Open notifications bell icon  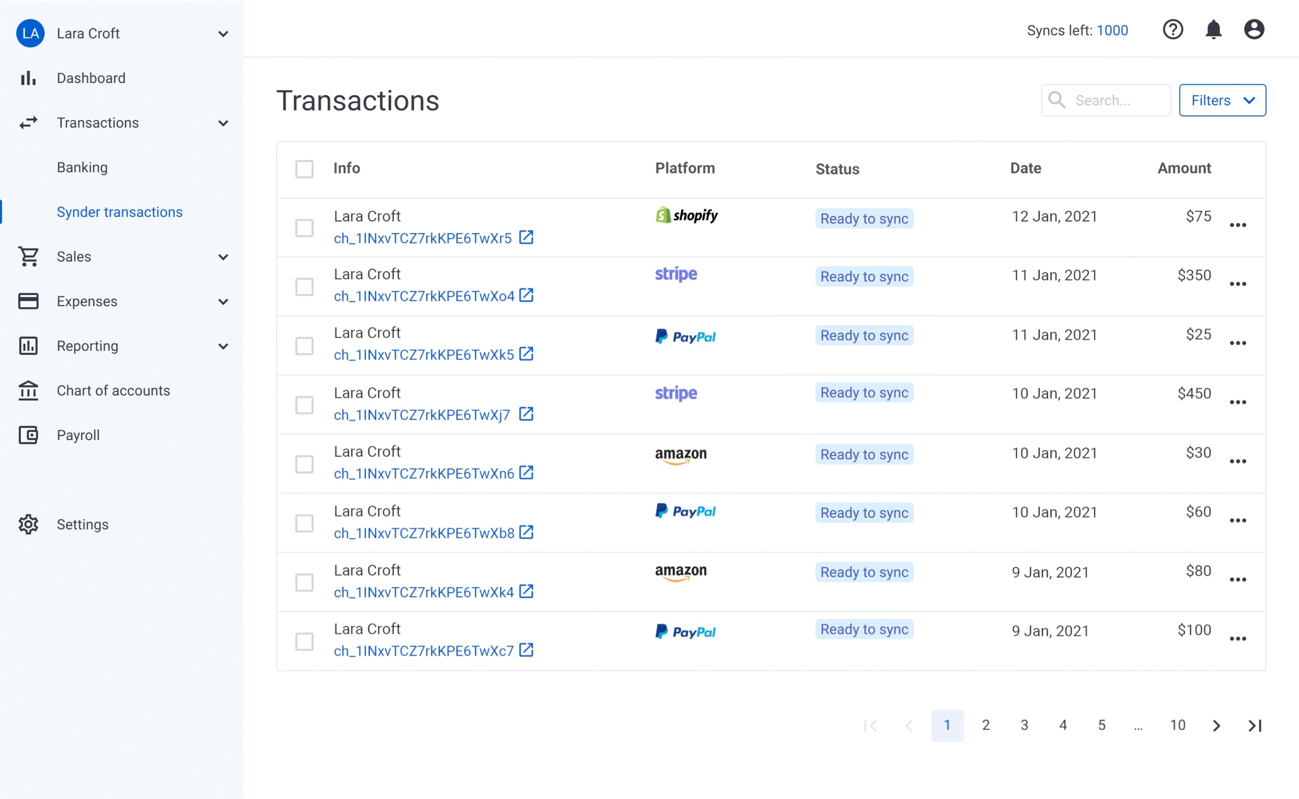[1213, 30]
